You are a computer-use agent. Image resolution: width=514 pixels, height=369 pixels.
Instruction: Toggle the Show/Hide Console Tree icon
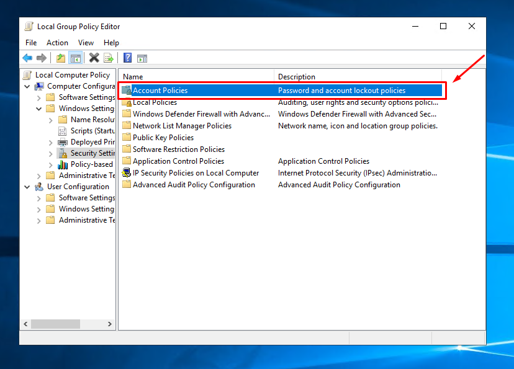coord(75,58)
